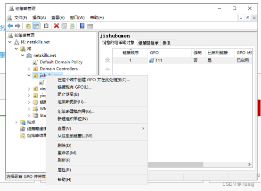Viewport: 261px width, 191px height.
Task: Click the clipboard toolbar icon
Action: point(46,26)
